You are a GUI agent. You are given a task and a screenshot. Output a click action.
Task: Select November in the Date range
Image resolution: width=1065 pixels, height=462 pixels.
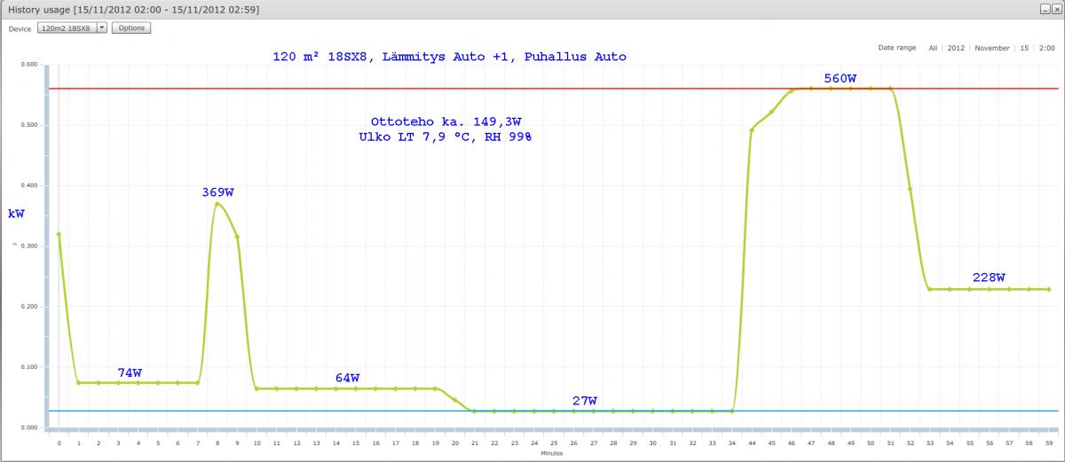point(992,48)
